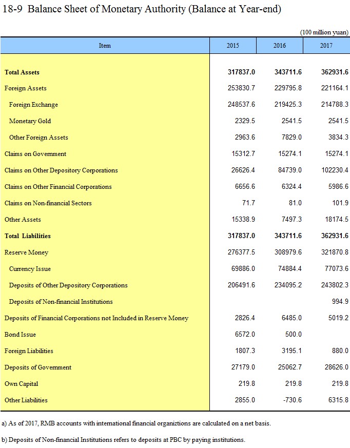
Task: Select Other Liabilities 2016 value -730.6
Action: click(x=293, y=400)
